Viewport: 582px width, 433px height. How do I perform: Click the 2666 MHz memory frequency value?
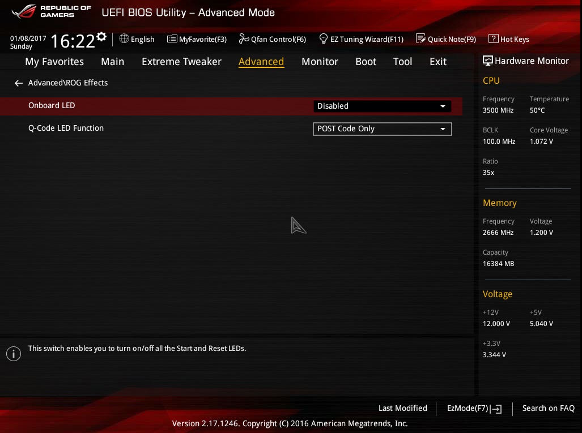(x=498, y=233)
